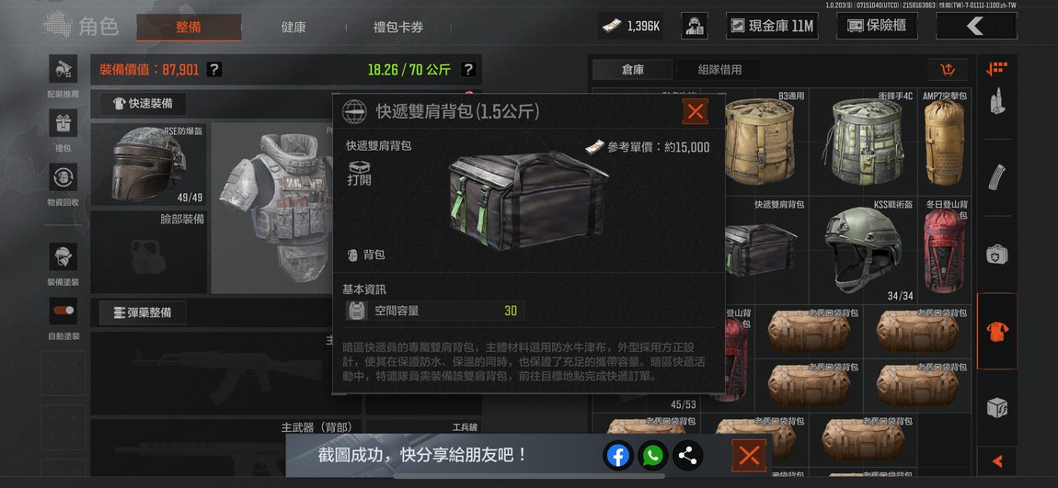Click the 快速裝備 button
The height and width of the screenshot is (488, 1058).
pyautogui.click(x=143, y=104)
